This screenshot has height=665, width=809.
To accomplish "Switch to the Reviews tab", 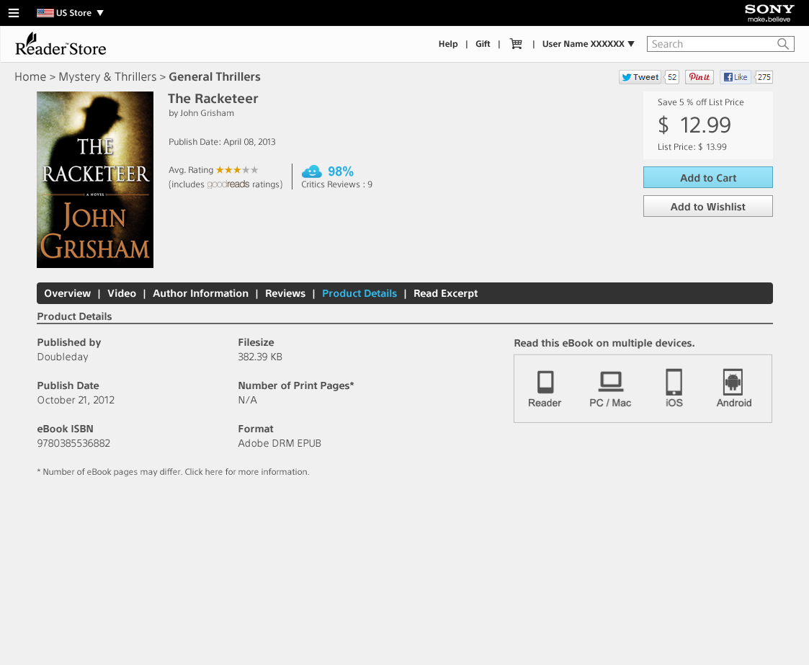I will pyautogui.click(x=285, y=293).
